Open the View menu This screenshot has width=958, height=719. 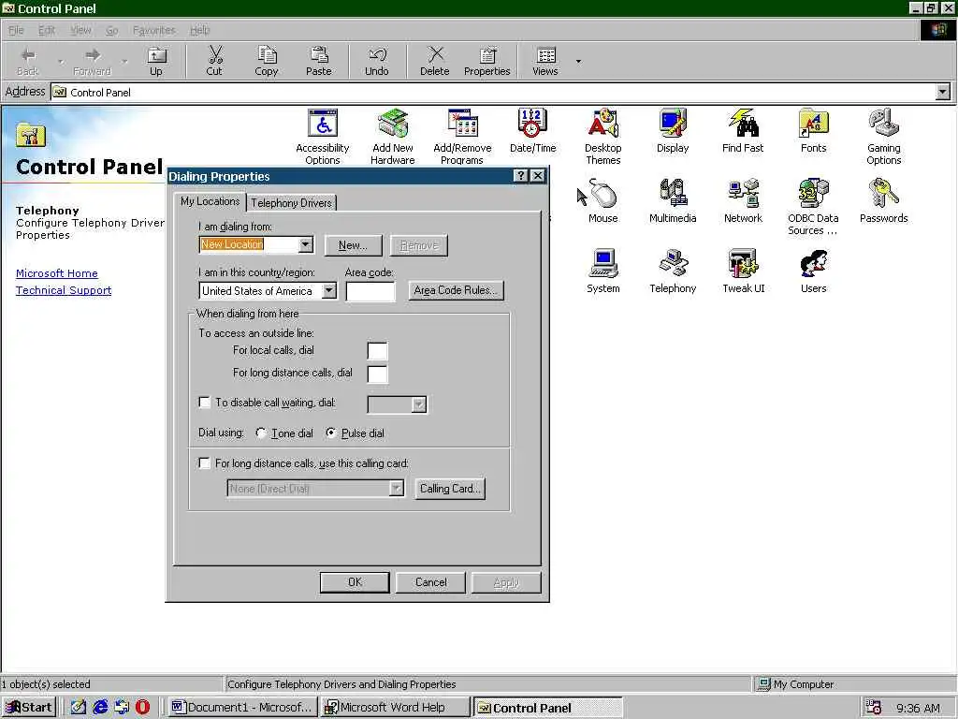point(80,30)
